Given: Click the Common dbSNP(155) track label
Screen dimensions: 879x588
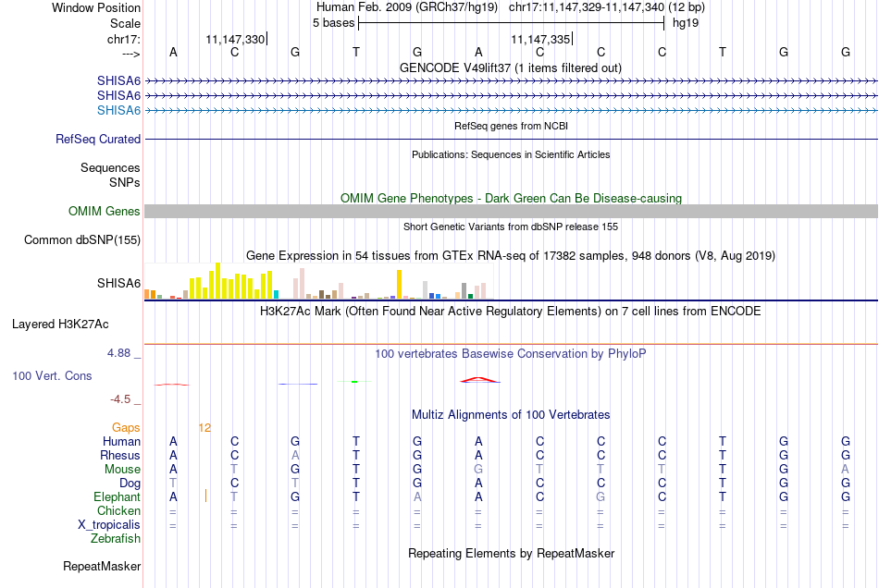Looking at the screenshot, I should tap(81, 239).
